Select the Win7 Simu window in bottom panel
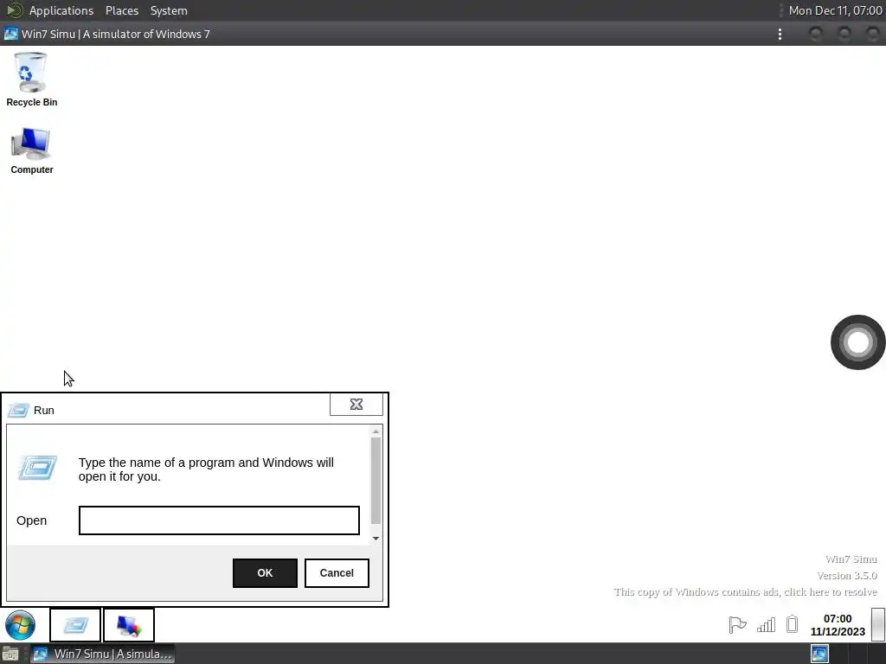 [x=102, y=654]
